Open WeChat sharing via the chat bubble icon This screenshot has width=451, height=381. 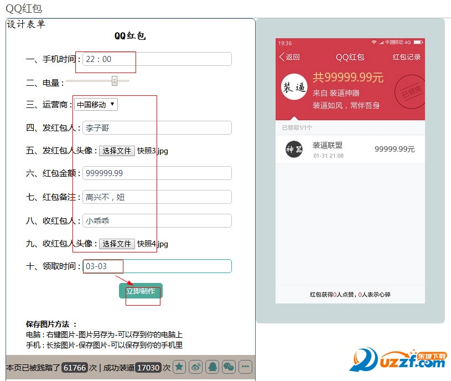(229, 367)
